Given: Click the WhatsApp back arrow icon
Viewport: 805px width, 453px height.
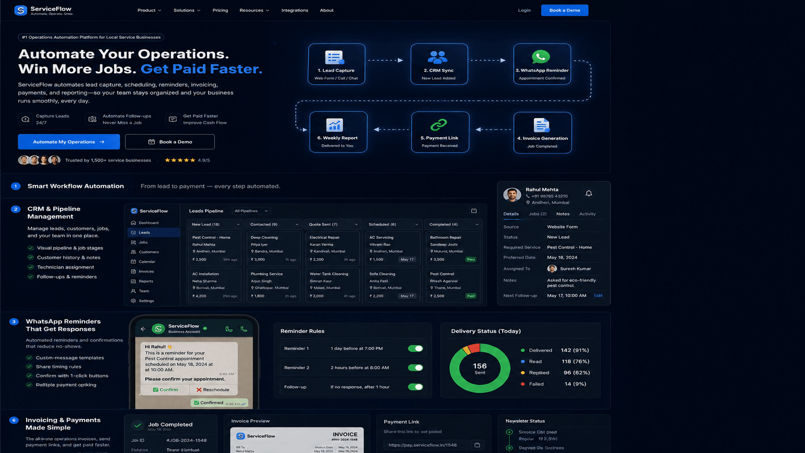Looking at the screenshot, I should point(143,329).
